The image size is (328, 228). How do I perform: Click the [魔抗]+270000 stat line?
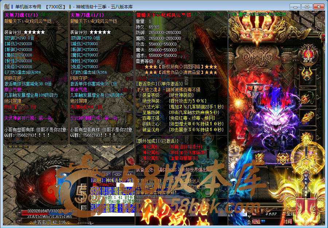click(84, 55)
